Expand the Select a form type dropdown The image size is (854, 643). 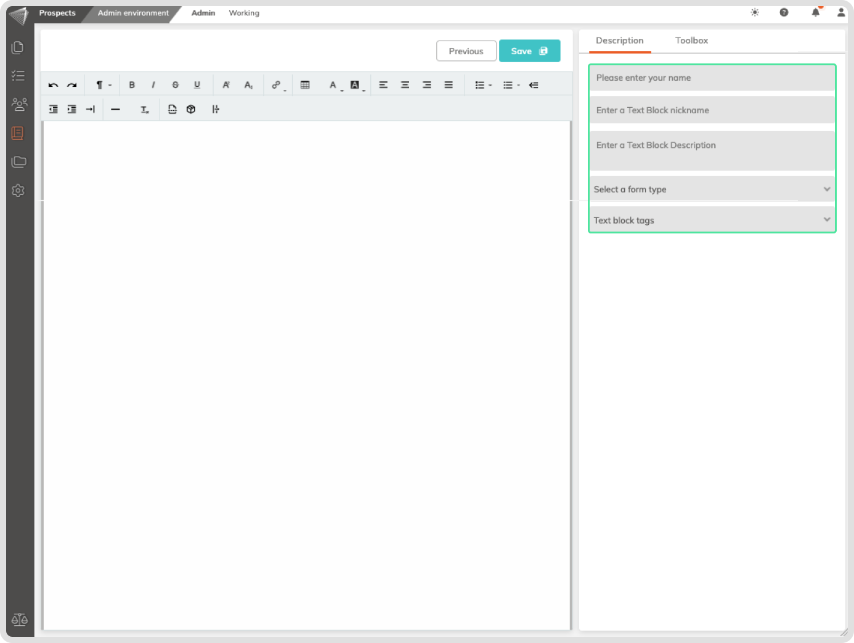point(712,189)
